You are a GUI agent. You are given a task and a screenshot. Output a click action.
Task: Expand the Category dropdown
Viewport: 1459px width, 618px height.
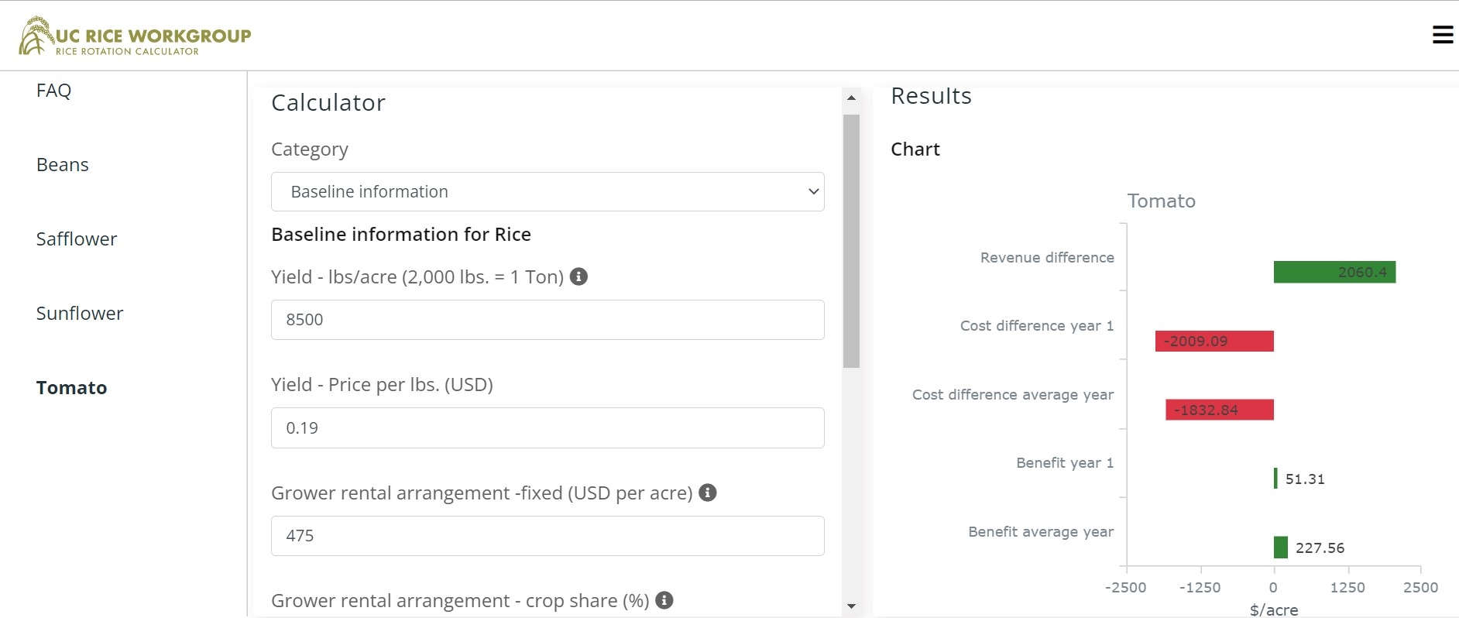point(547,192)
